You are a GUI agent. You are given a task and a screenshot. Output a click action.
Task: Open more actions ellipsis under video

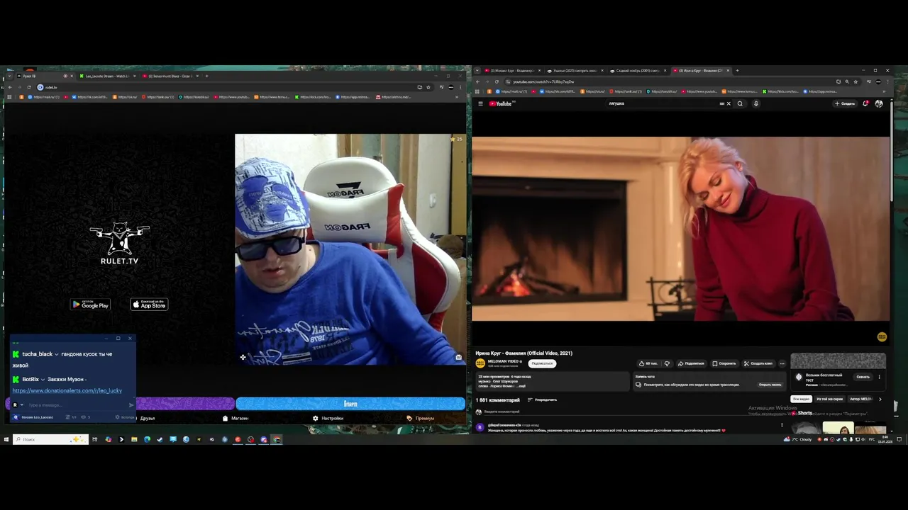point(782,363)
